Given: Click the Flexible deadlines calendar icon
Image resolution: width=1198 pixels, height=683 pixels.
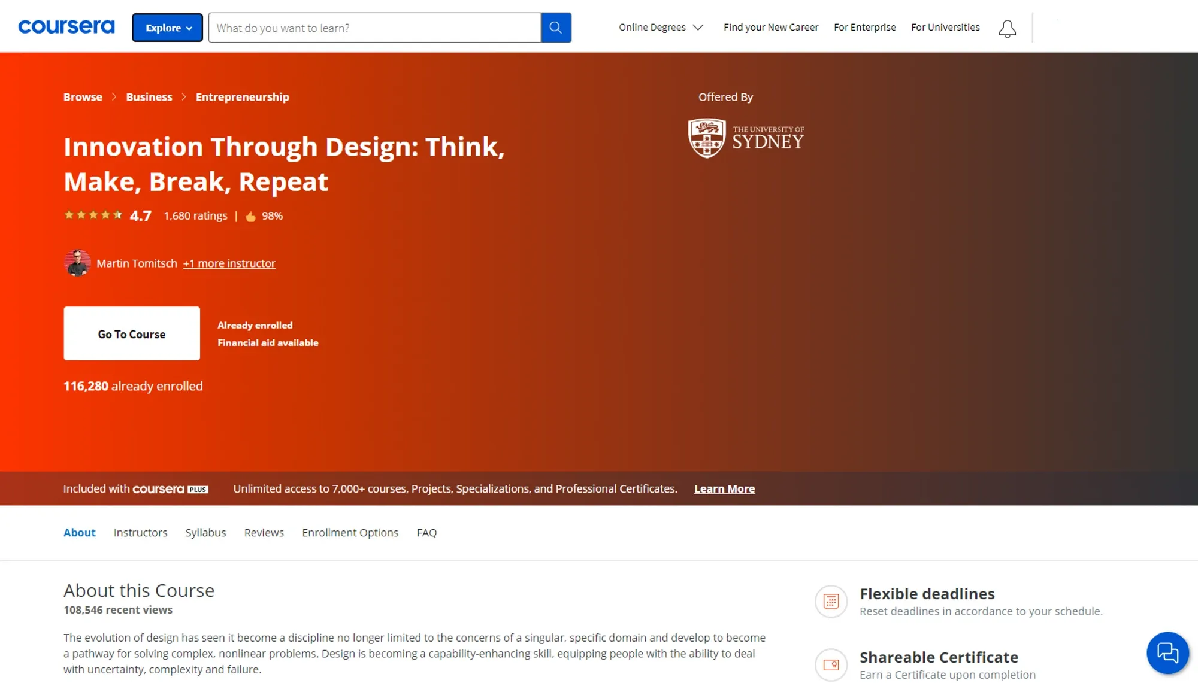Looking at the screenshot, I should click(831, 601).
